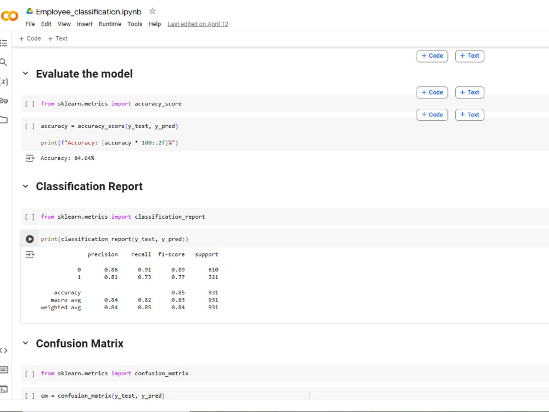The height and width of the screenshot is (412, 549).
Task: Open the files folder icon
Action: point(3,120)
